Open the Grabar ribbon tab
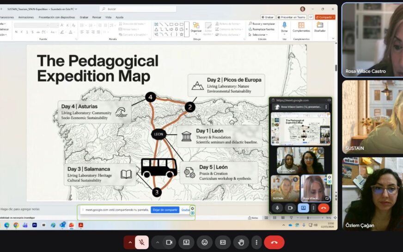The image size is (403, 252). click(84, 17)
